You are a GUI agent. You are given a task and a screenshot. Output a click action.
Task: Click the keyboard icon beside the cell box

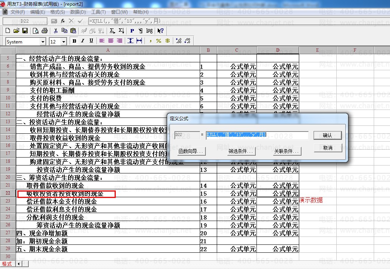click(x=54, y=21)
